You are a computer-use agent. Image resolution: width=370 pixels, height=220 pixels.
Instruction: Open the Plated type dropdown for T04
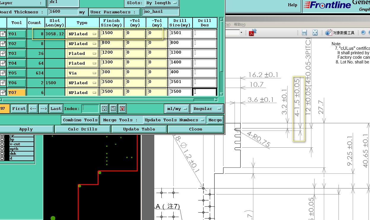point(83,63)
